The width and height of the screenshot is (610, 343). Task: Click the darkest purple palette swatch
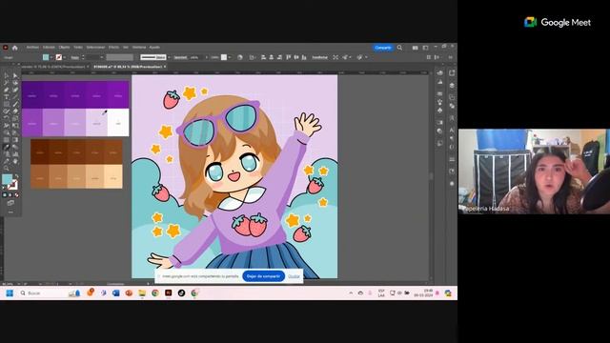[x=32, y=95]
